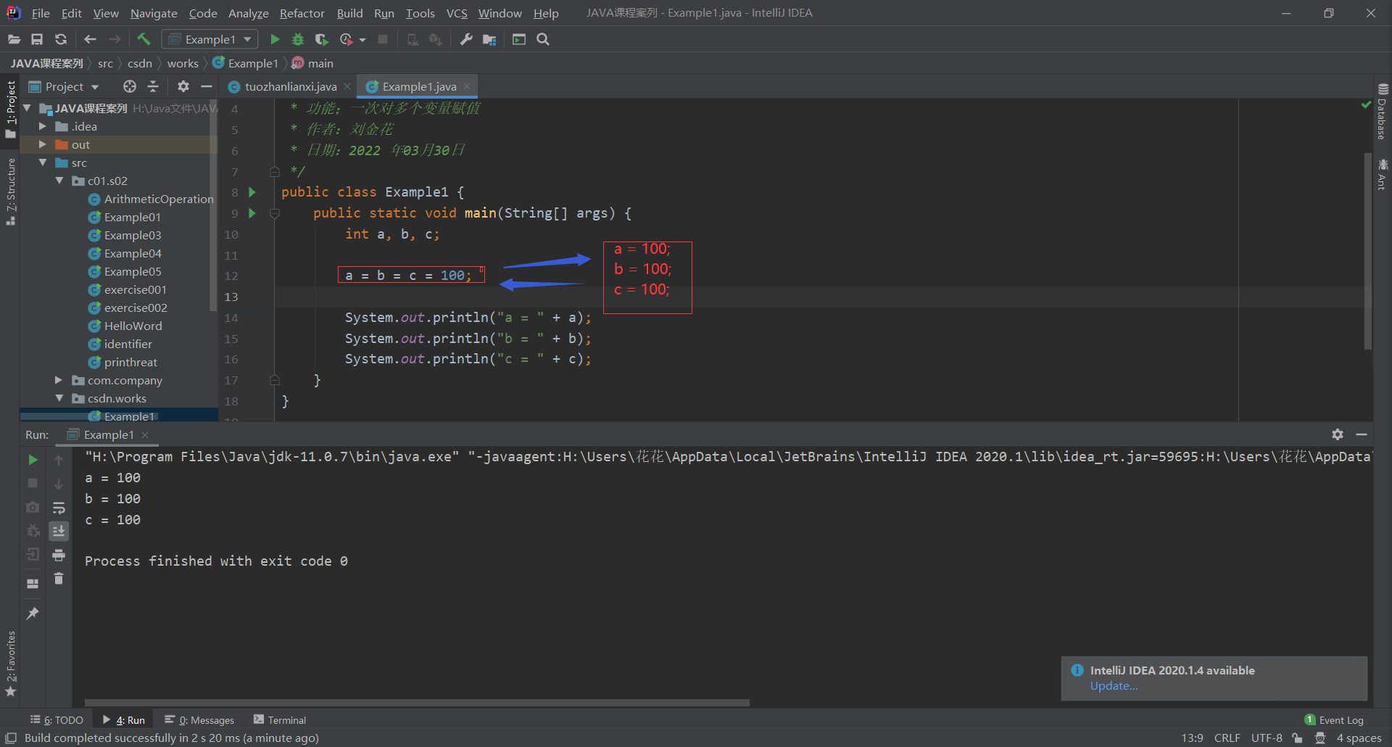
Task: Open the Project view dropdown
Action: (64, 86)
